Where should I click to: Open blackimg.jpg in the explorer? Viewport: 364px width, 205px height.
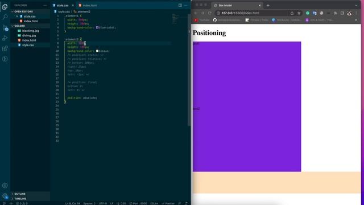pyautogui.click(x=30, y=31)
